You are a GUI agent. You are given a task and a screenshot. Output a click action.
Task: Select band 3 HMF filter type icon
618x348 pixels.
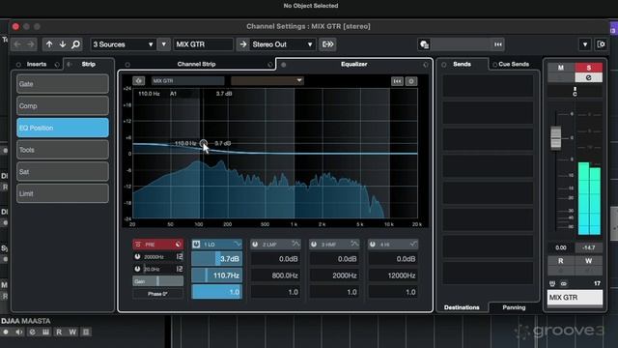tap(354, 244)
